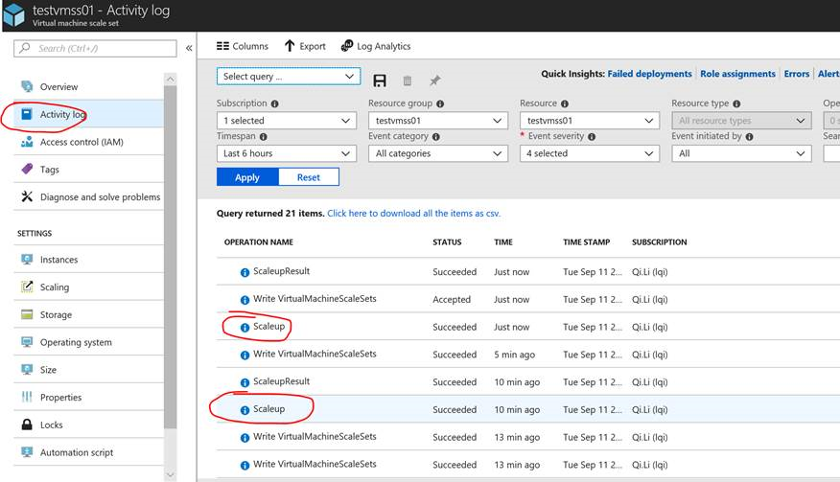This screenshot has width=840, height=482.
Task: Open the Event severity dropdown
Action: (x=589, y=153)
